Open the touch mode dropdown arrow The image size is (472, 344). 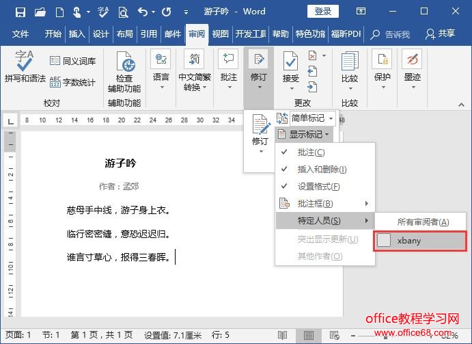coord(88,12)
